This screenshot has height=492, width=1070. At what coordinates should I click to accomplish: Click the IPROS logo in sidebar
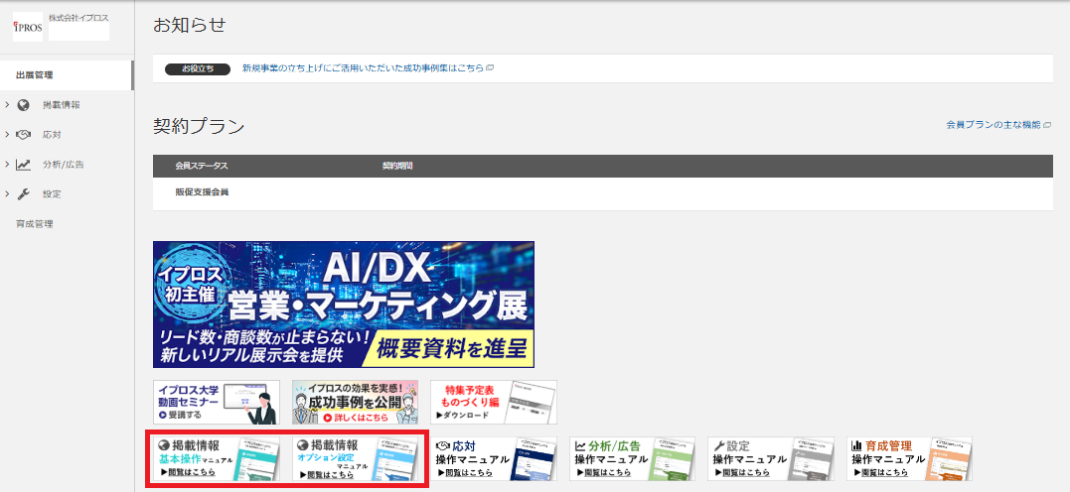tap(28, 27)
